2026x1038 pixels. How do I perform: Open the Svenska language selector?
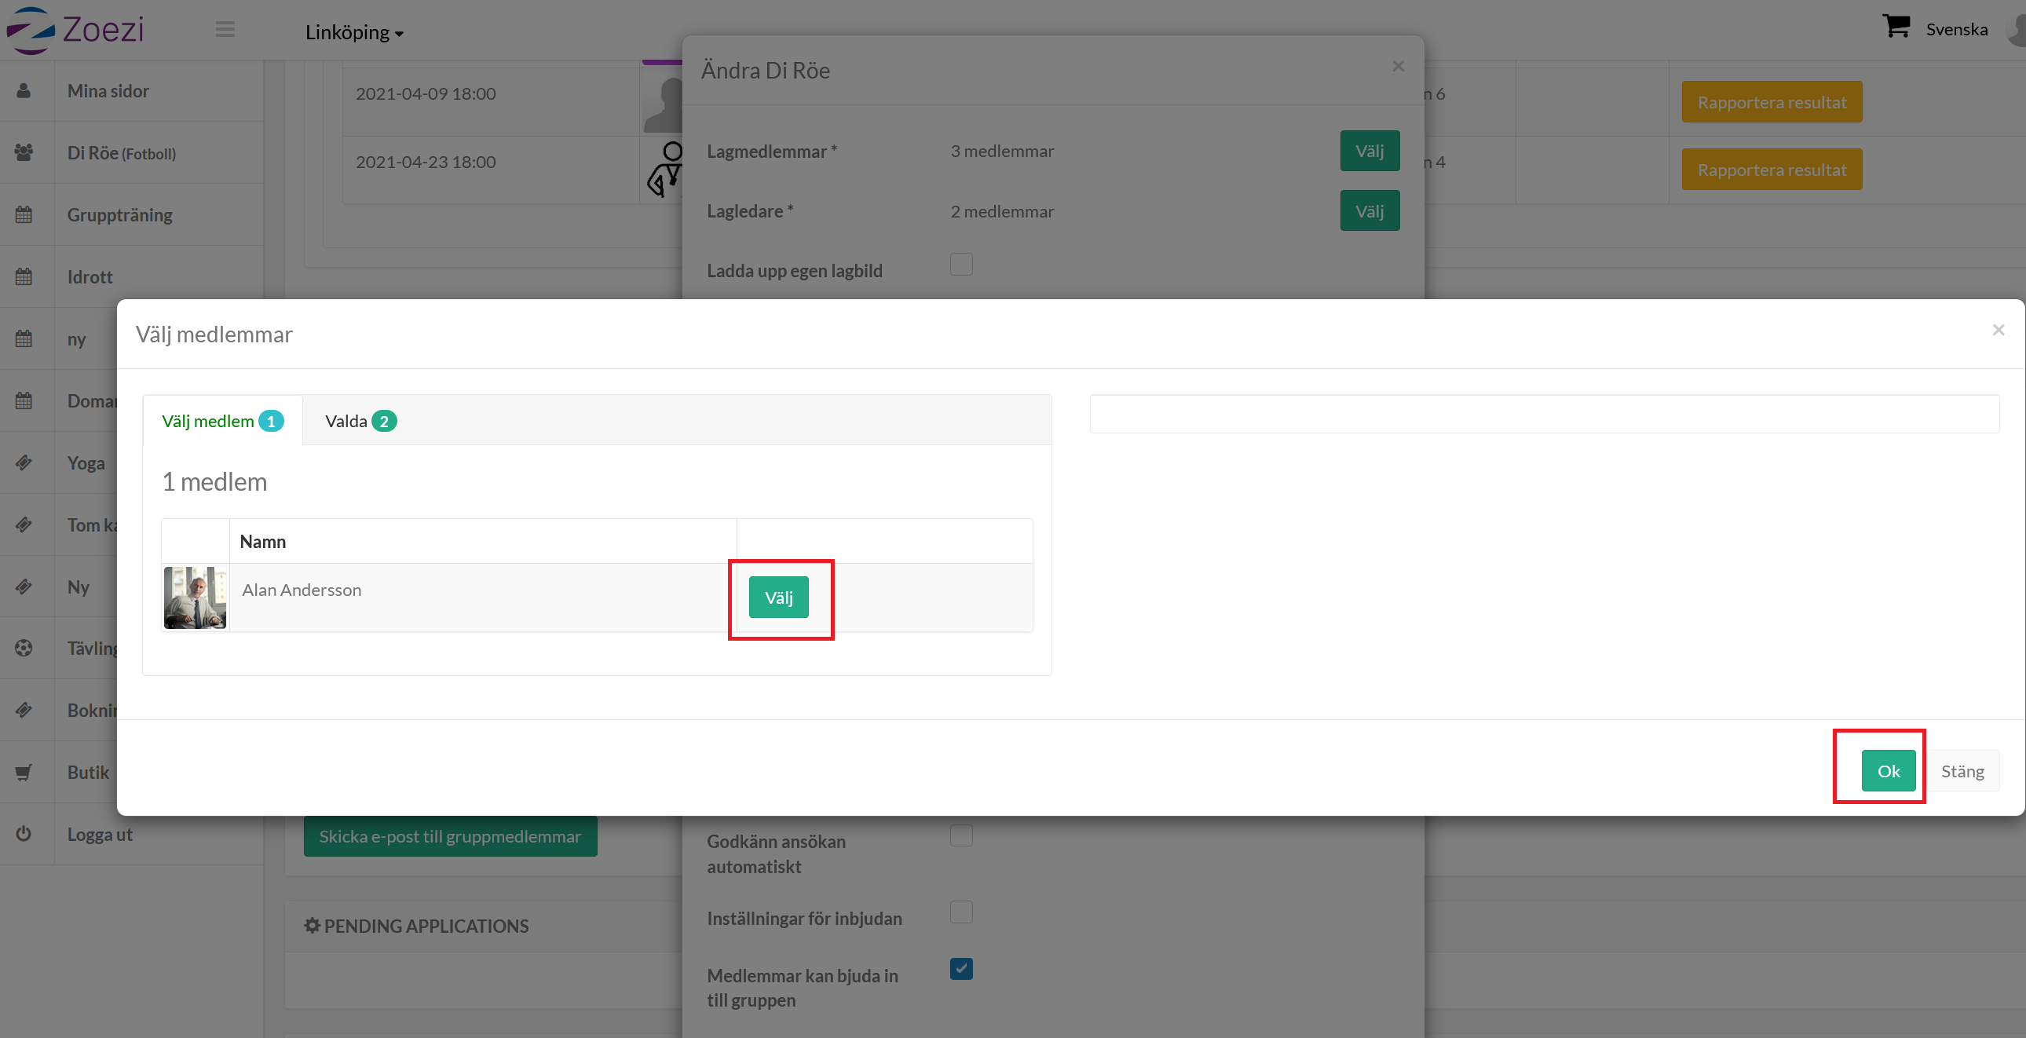click(1956, 30)
